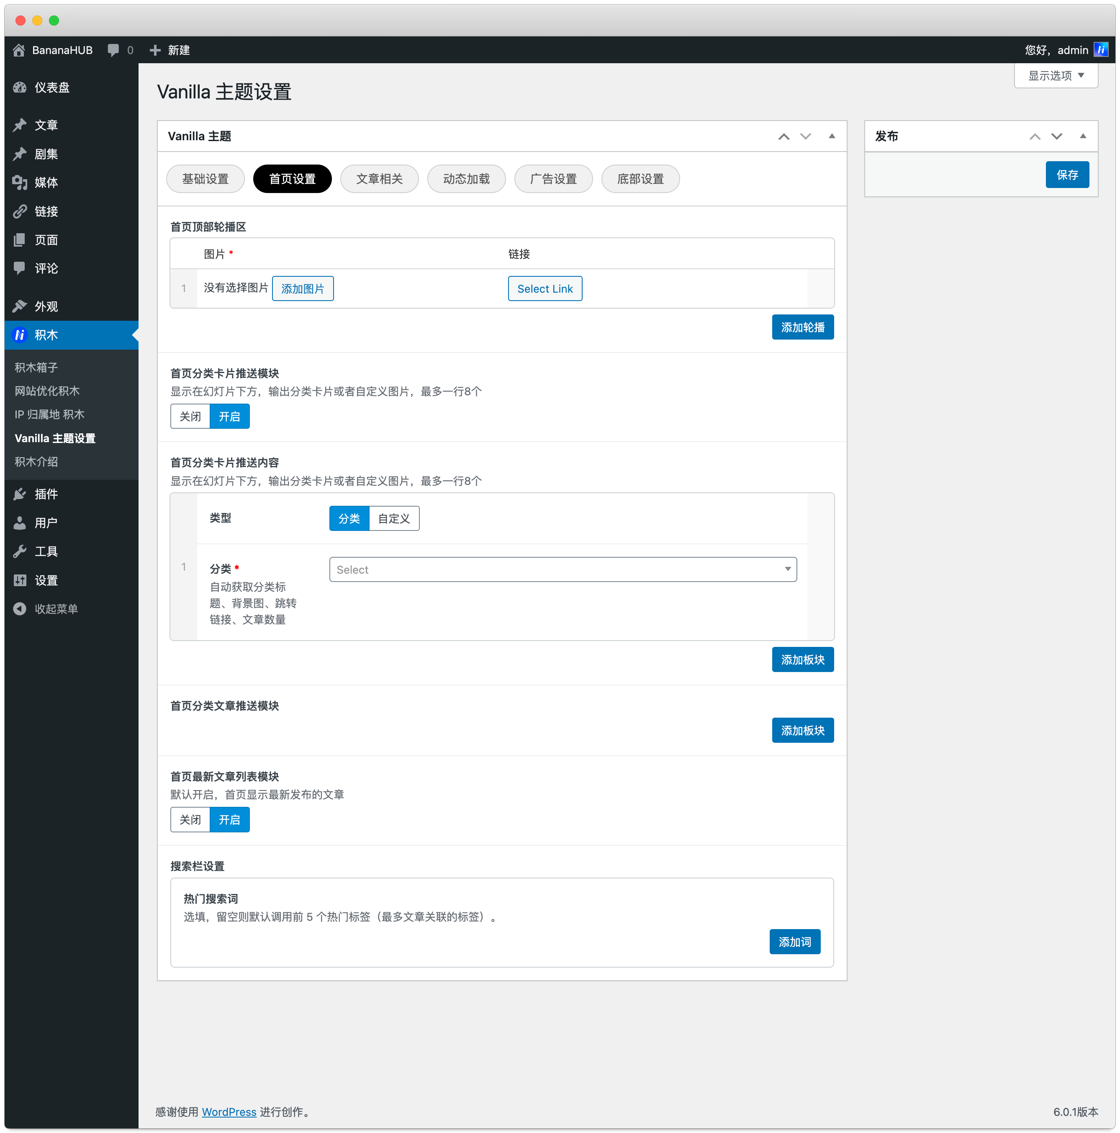Set the 类型 to 分类

point(349,518)
